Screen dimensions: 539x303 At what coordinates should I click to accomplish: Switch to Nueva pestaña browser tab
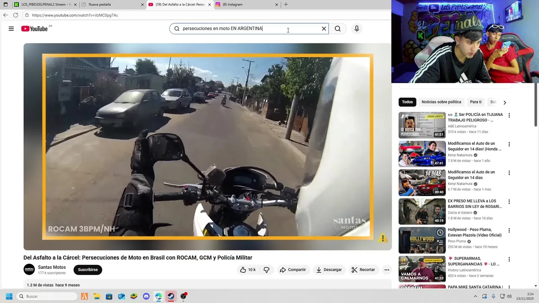click(112, 5)
